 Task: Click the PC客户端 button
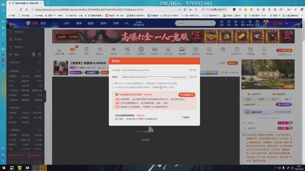[284, 51]
